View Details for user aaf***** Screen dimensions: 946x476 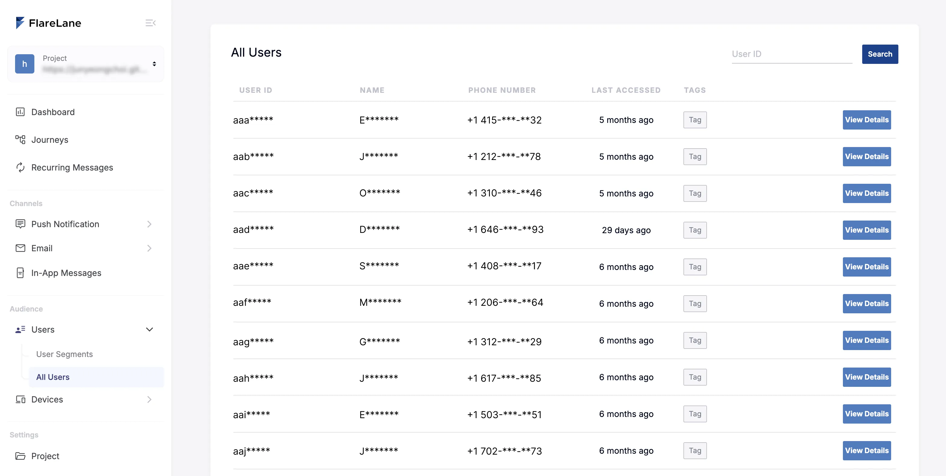click(866, 303)
